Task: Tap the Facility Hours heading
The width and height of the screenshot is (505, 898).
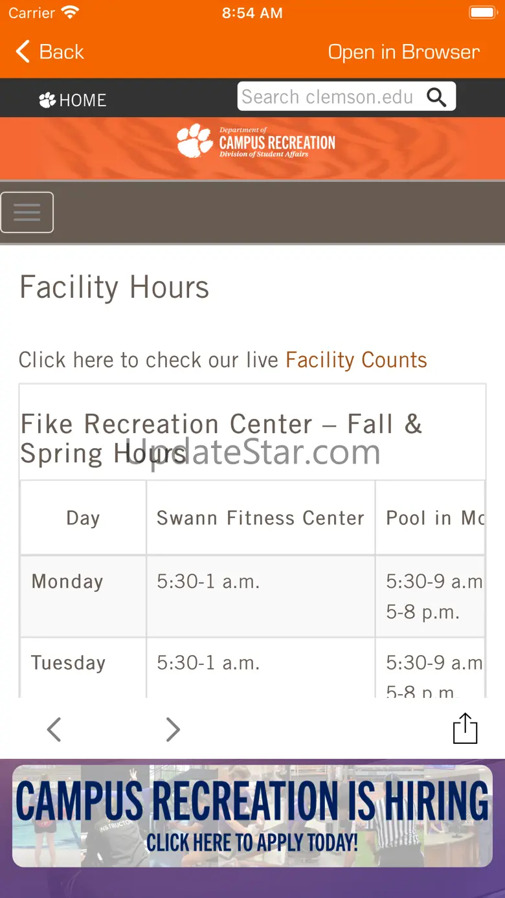Action: [x=115, y=287]
